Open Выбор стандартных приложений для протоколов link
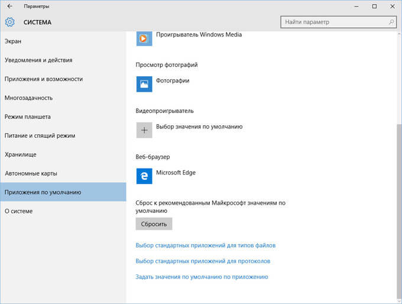Screen dimensions: 402x304 pyautogui.click(x=203, y=261)
